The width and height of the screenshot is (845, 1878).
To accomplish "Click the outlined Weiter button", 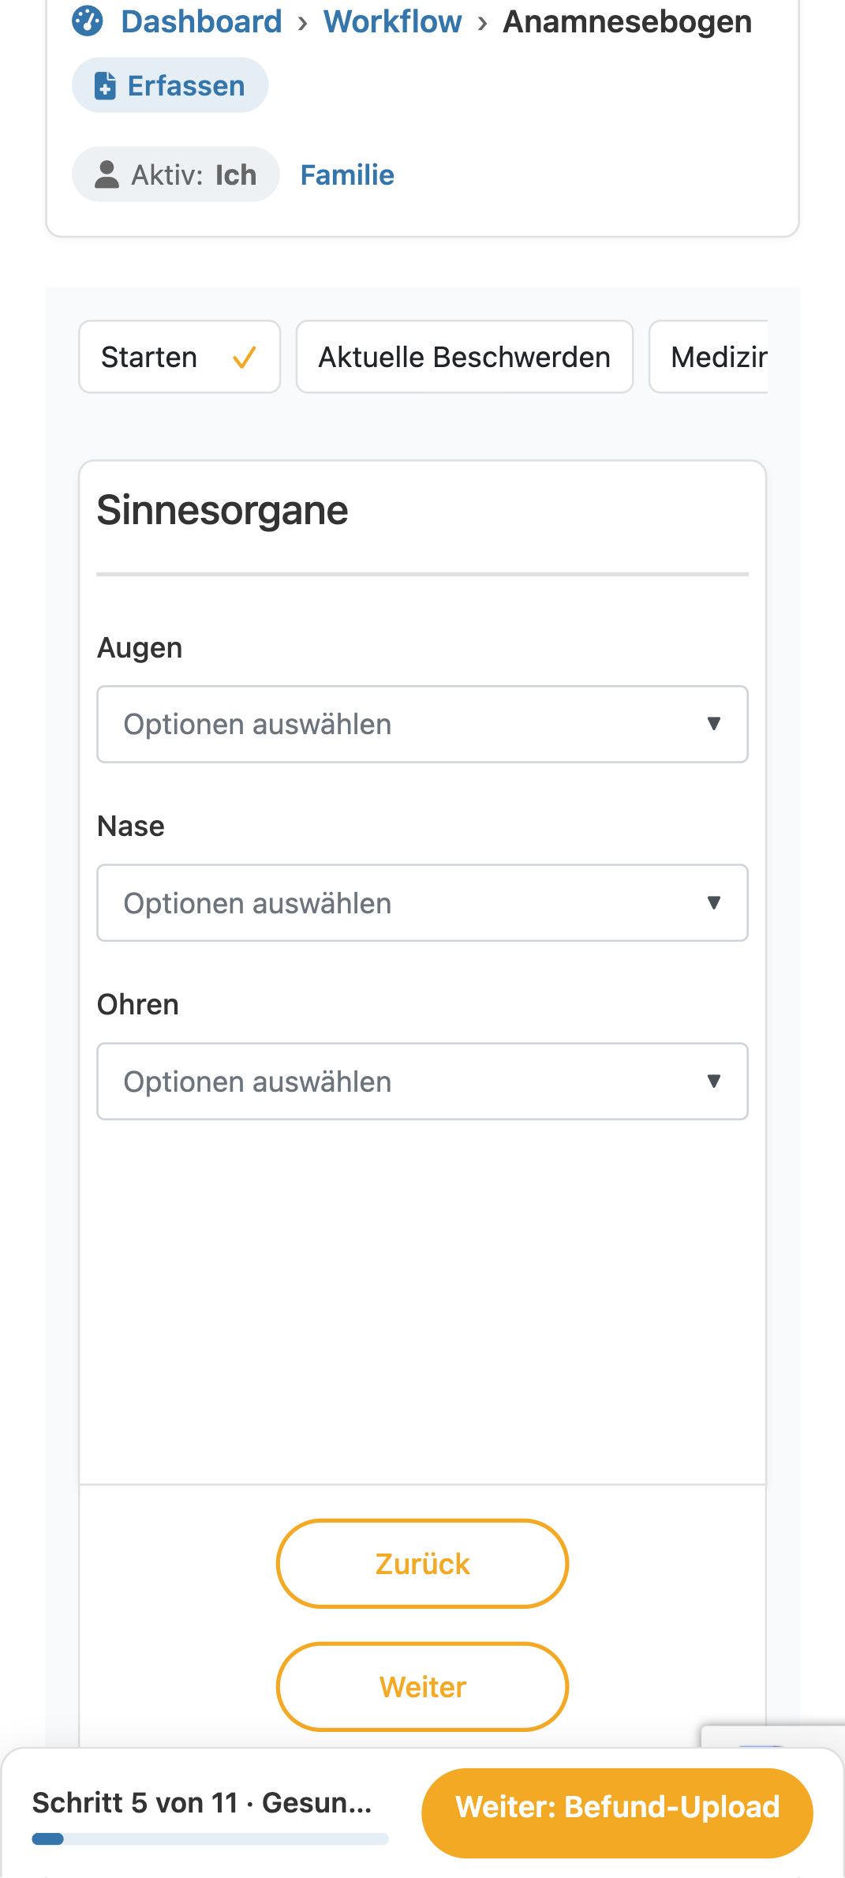I will pos(422,1686).
